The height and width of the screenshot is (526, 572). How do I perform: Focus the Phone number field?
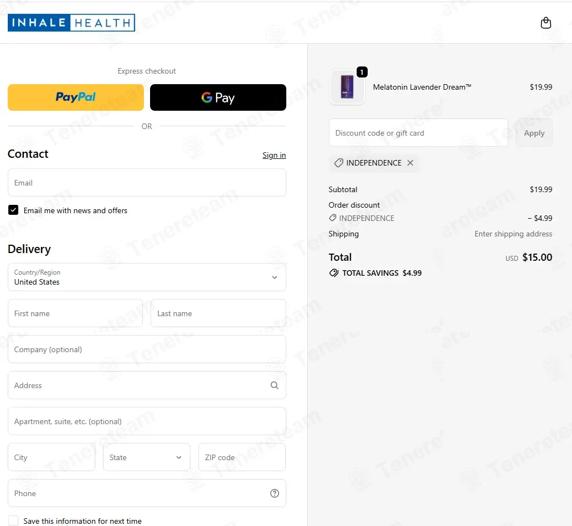[147, 493]
